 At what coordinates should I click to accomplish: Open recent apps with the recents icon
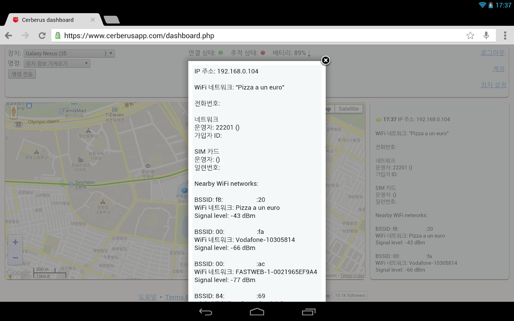tap(308, 312)
